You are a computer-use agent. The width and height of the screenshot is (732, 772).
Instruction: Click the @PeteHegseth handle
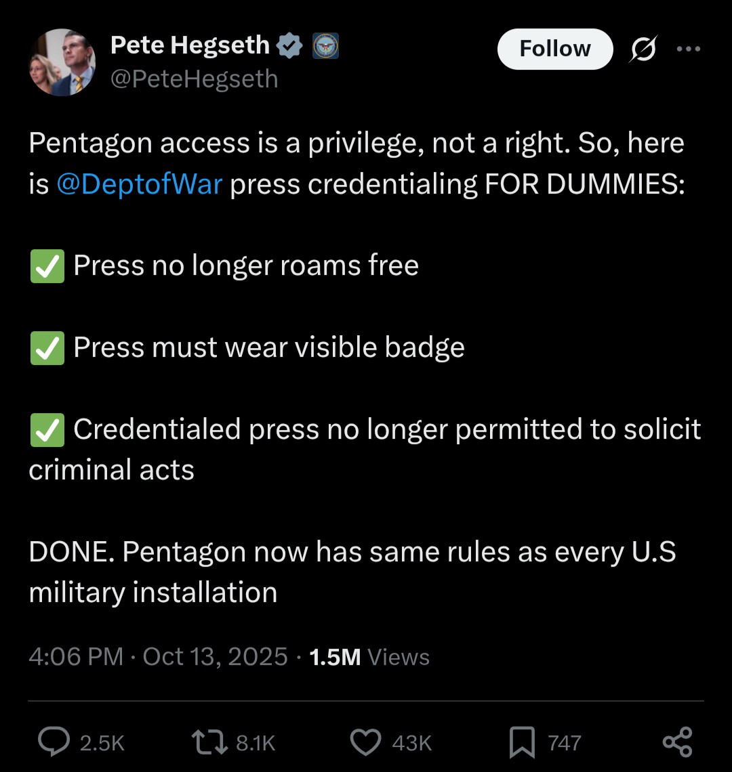[194, 79]
